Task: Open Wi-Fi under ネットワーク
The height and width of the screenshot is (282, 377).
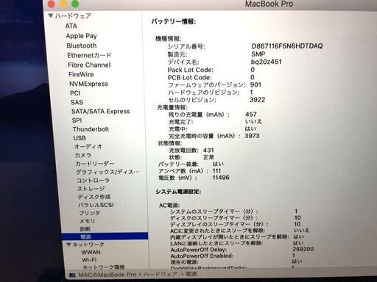Action: [x=89, y=260]
